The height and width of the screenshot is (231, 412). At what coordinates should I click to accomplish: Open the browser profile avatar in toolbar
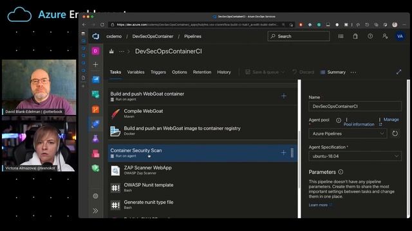395,24
